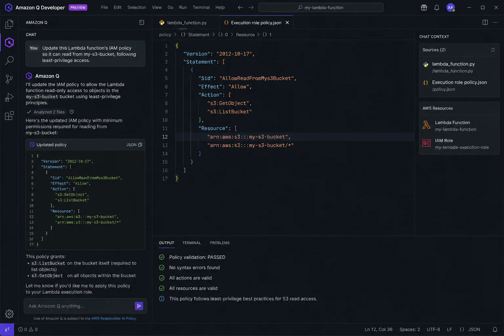
Task: Open editor more actions ellipsis
Action: 495,22
